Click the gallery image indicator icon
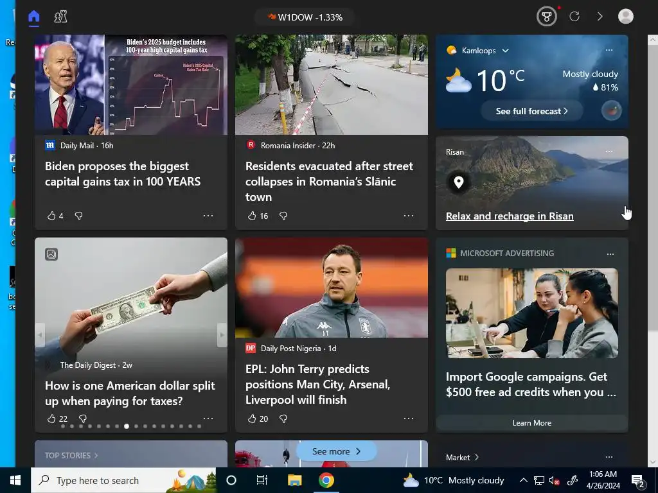 tap(51, 254)
